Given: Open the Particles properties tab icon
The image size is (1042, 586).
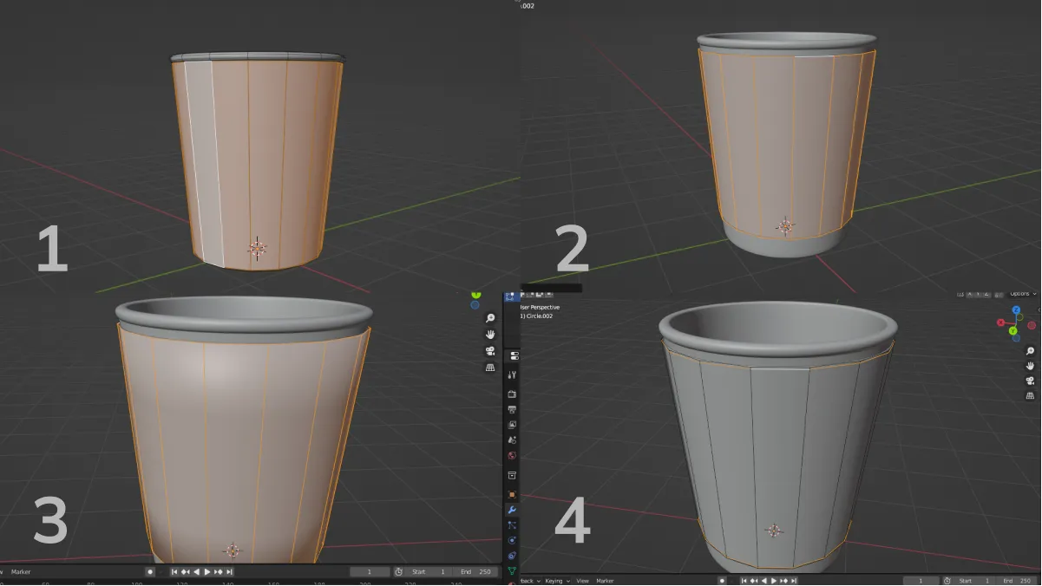Looking at the screenshot, I should tap(512, 525).
